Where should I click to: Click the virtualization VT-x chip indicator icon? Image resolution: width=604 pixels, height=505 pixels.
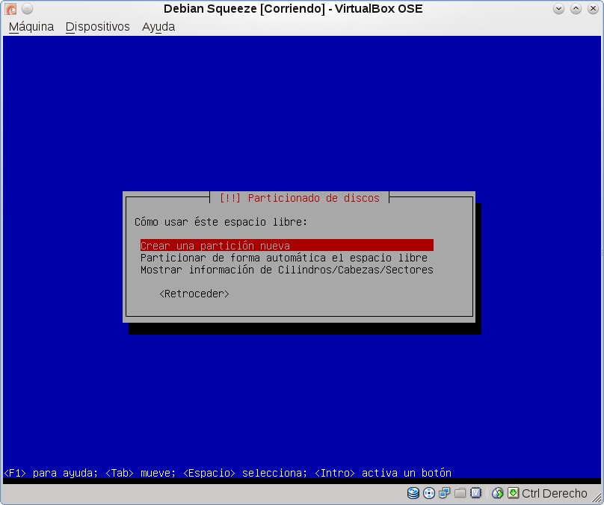(x=475, y=493)
